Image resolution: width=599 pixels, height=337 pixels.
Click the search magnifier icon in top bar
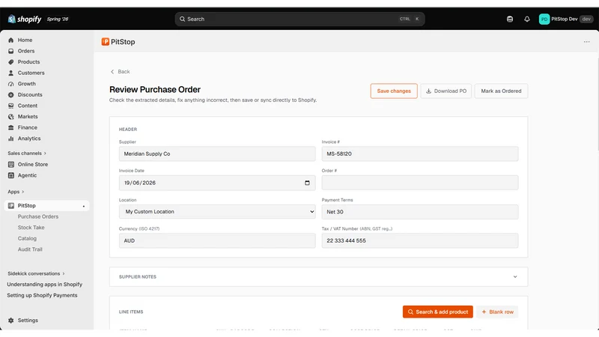click(x=182, y=19)
